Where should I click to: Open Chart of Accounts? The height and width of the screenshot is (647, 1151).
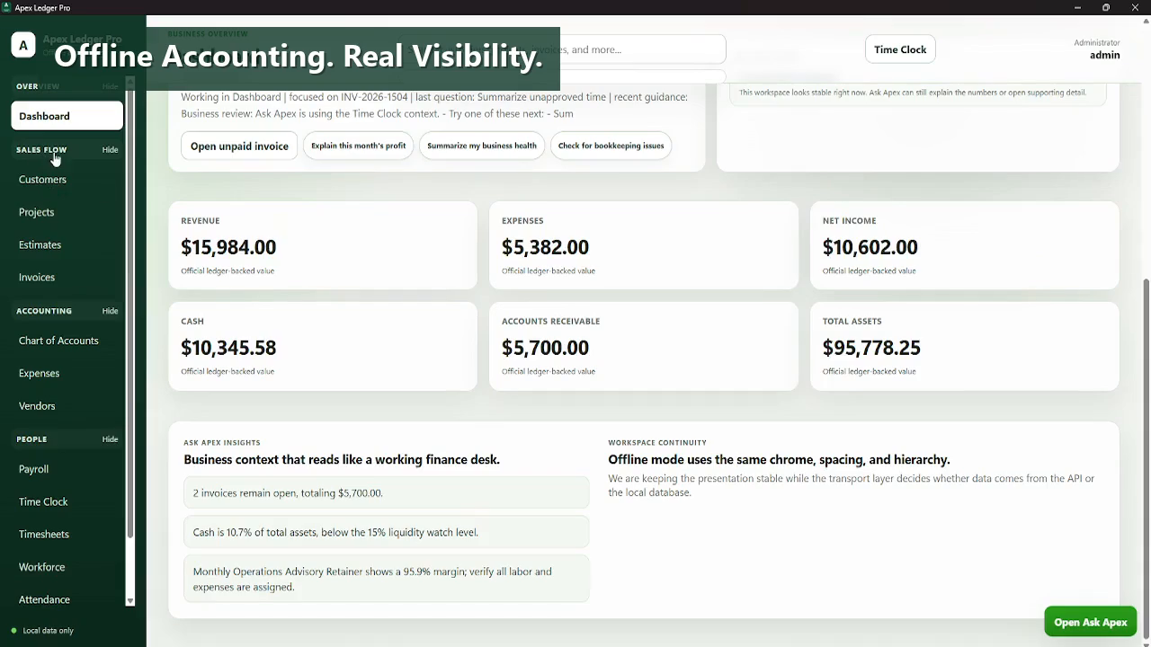67,341
